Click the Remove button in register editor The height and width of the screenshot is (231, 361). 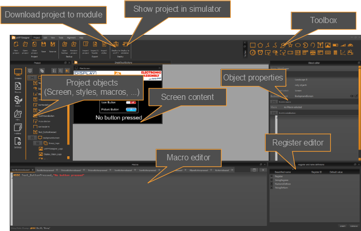tap(353, 225)
